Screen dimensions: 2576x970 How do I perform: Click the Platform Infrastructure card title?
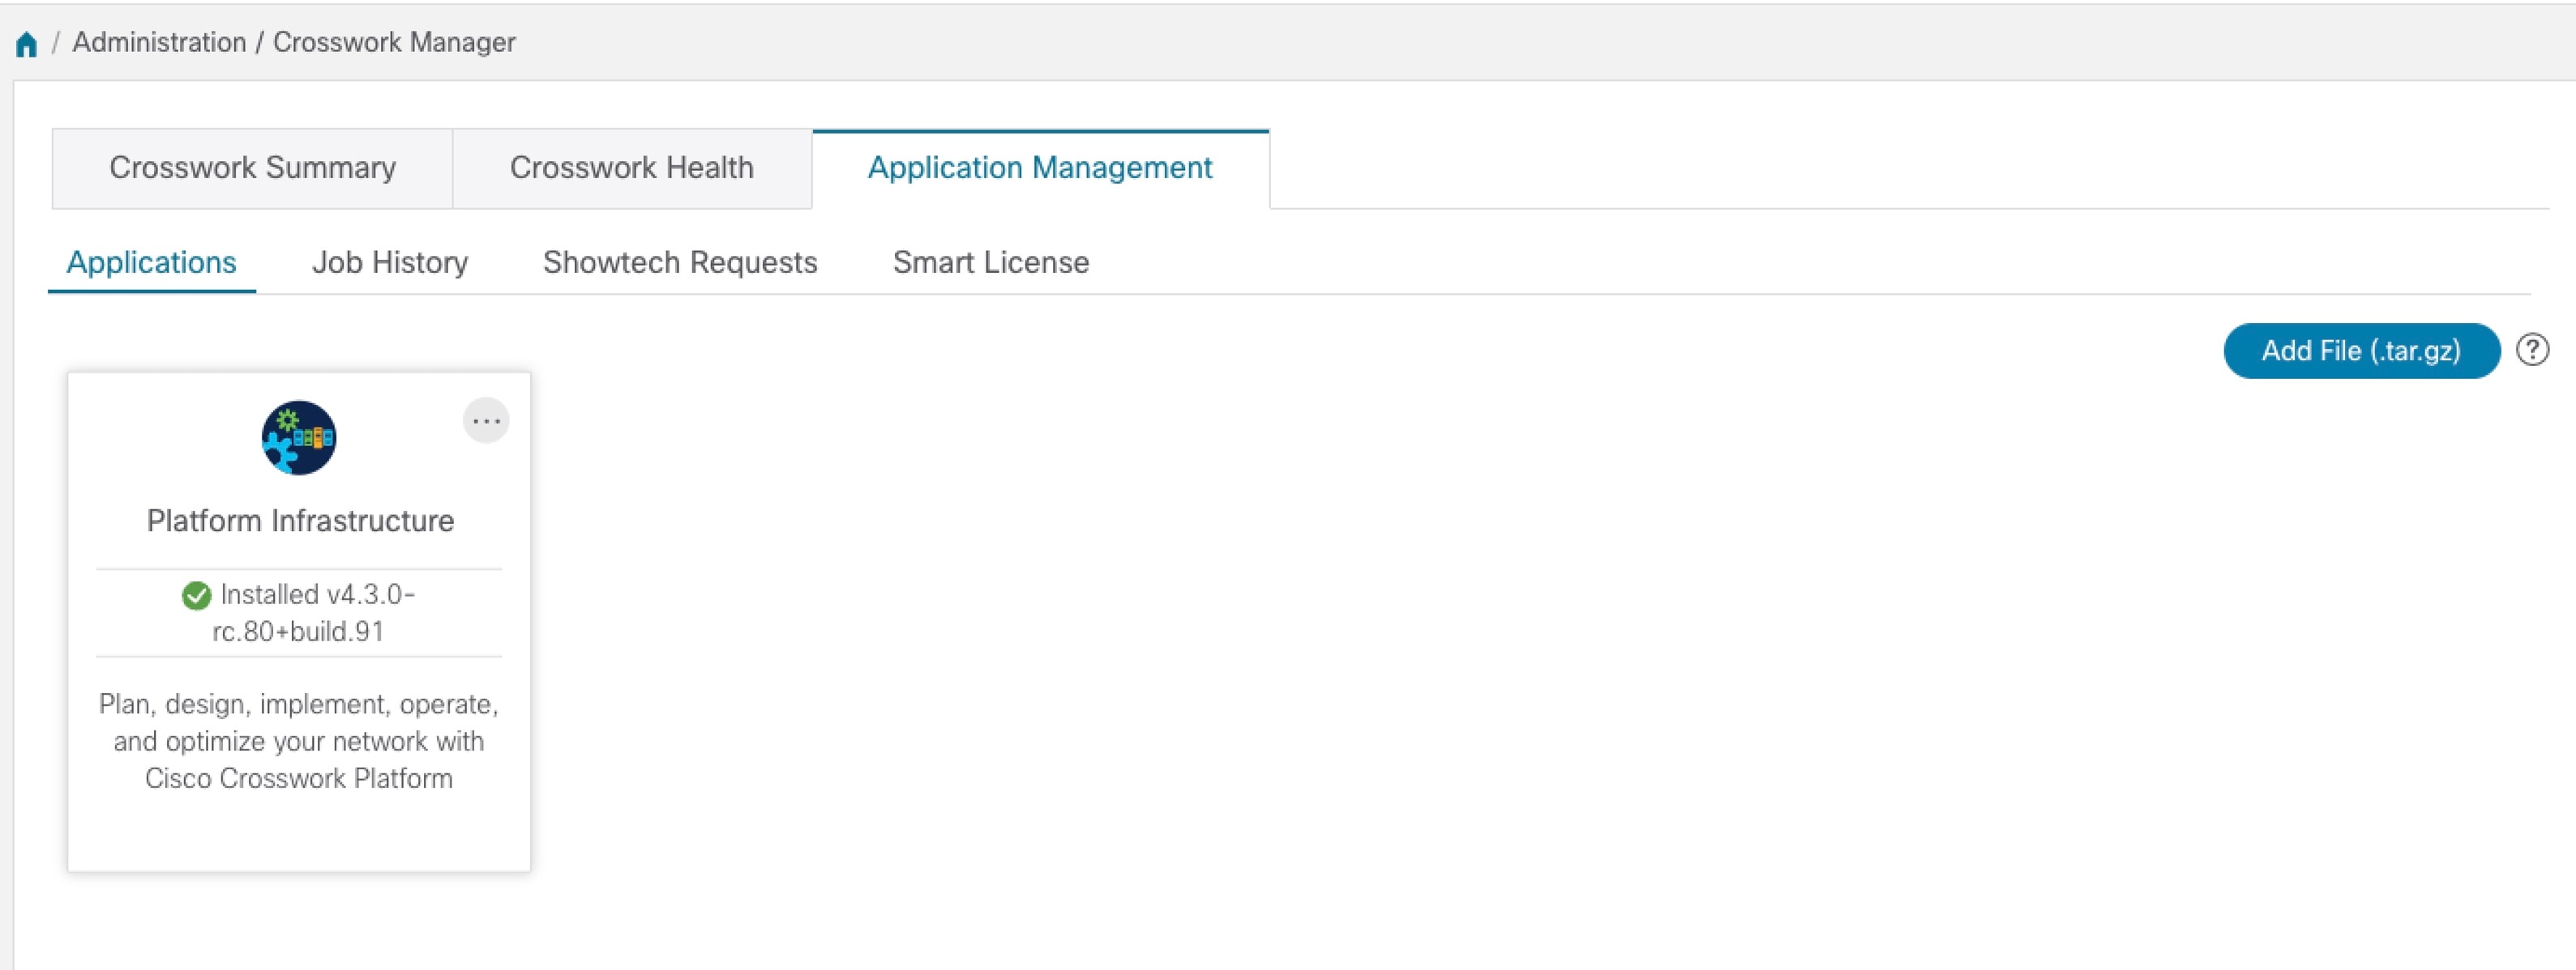pos(300,521)
